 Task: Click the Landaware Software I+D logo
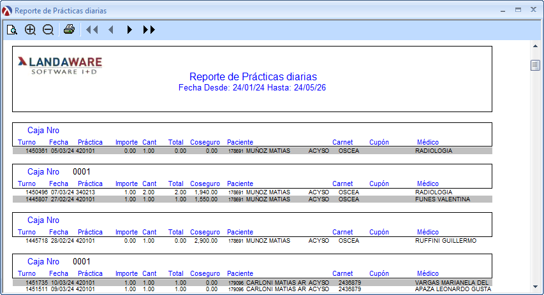click(60, 66)
